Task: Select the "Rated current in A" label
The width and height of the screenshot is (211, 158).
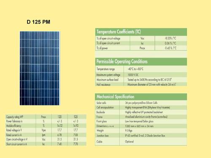Action: (x=14, y=135)
